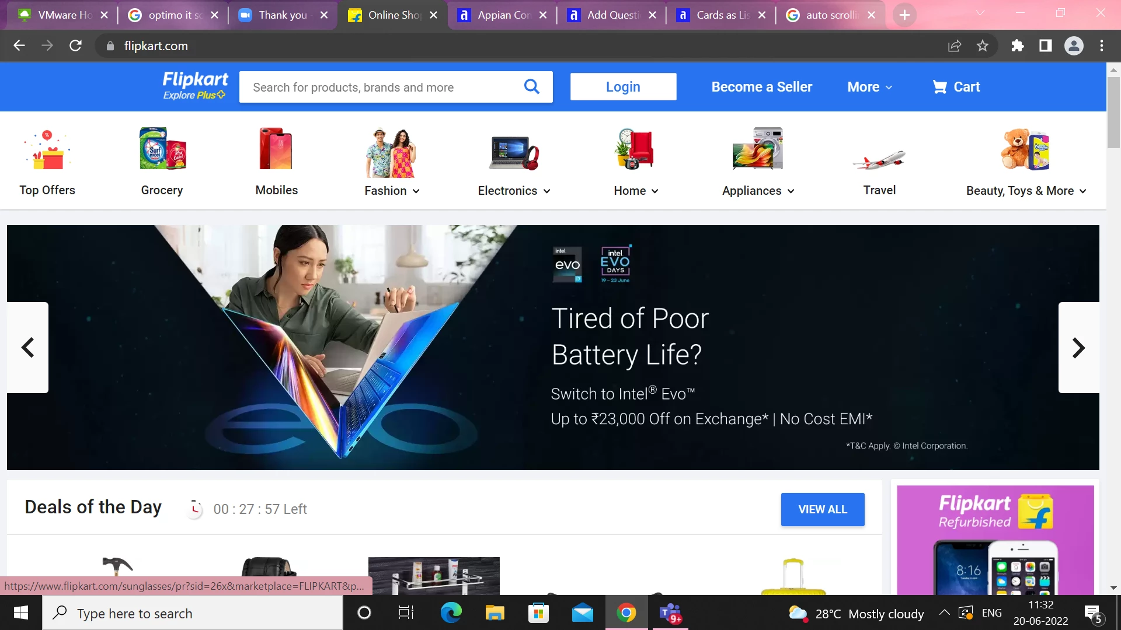1121x630 pixels.
Task: Switch to the Appian Community tab
Action: (503, 15)
